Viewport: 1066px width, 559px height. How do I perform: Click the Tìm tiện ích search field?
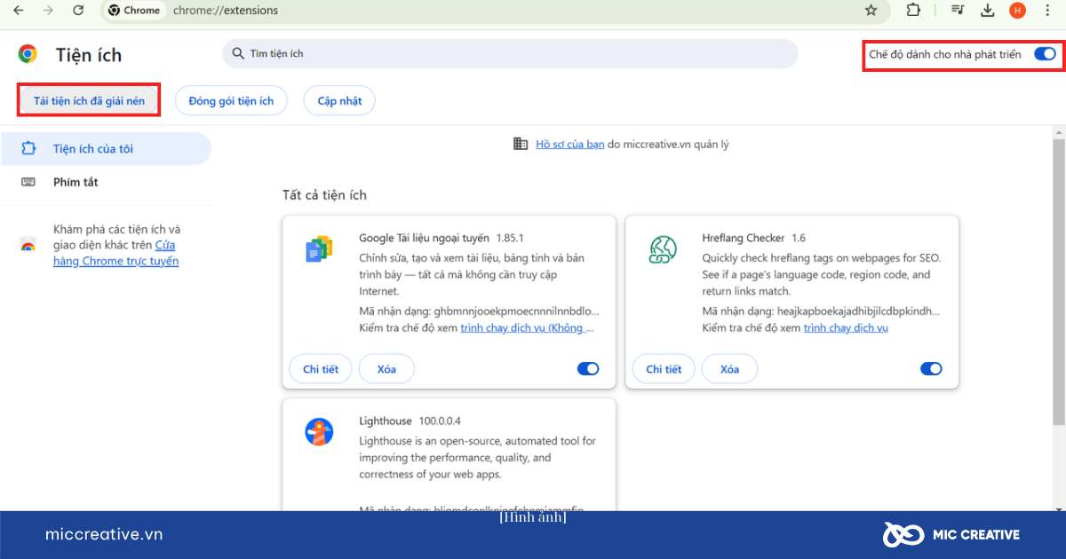[510, 53]
